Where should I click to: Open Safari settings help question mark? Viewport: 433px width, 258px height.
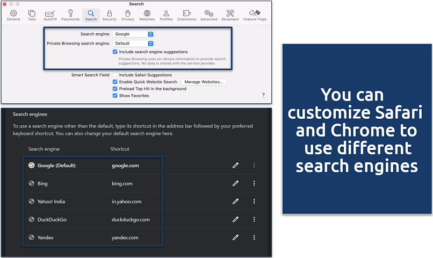tap(263, 95)
